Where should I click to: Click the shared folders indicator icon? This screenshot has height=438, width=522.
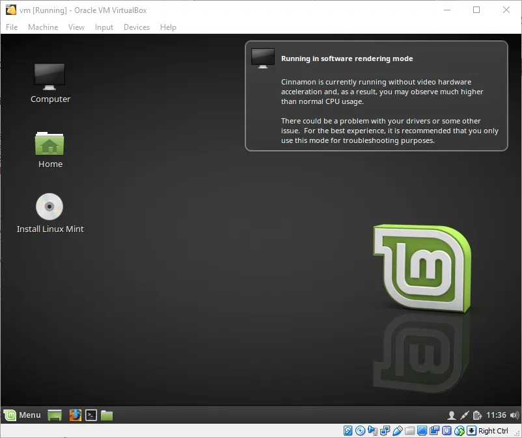click(410, 431)
